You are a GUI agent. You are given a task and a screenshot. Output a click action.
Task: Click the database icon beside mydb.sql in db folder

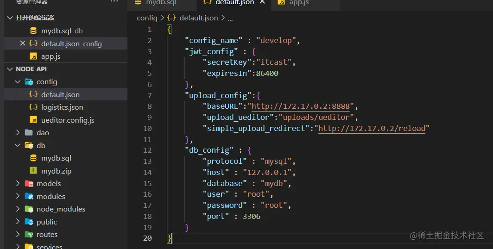[x=33, y=158]
